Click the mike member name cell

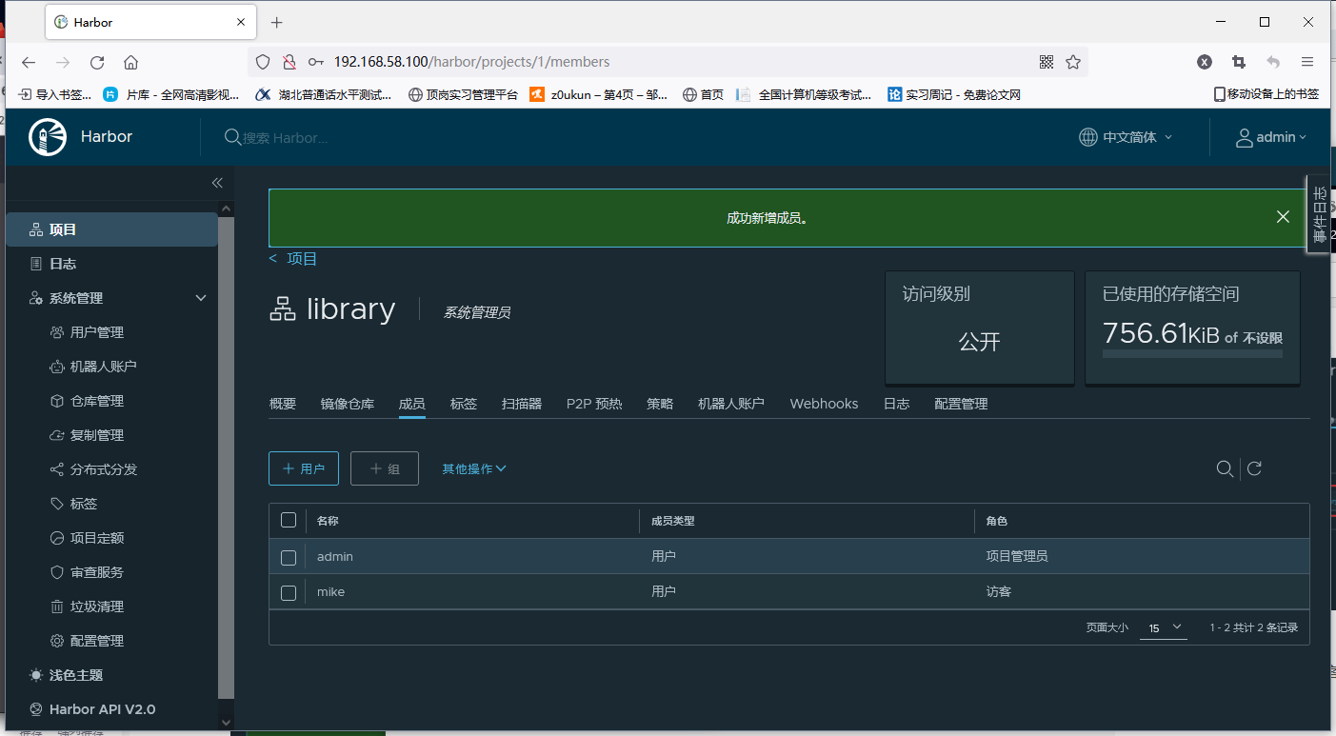coord(330,592)
